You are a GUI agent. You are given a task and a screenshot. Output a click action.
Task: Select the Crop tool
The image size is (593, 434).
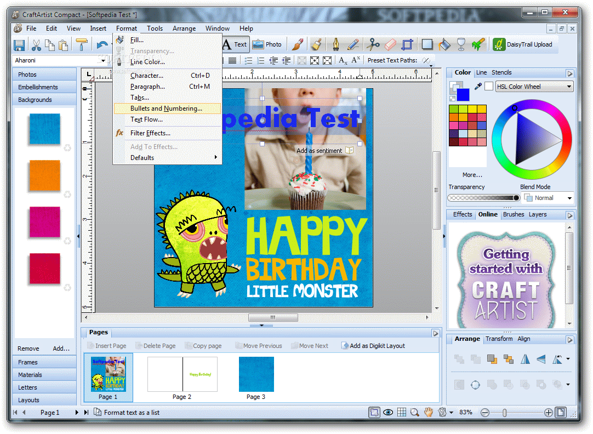(x=407, y=44)
